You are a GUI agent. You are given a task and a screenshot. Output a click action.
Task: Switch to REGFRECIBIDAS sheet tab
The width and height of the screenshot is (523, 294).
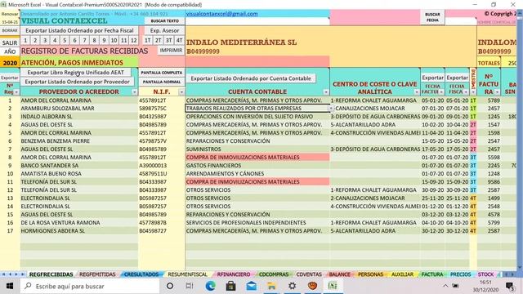point(51,274)
